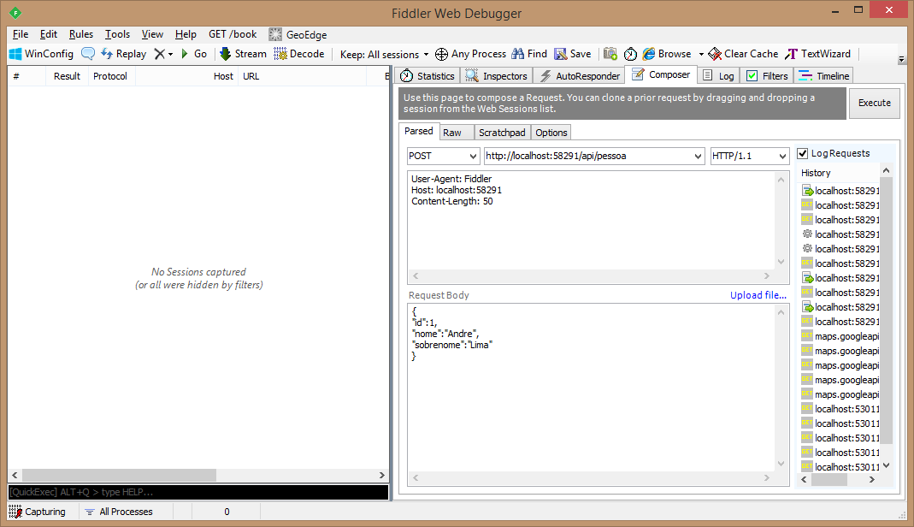
Task: Open the Help menu
Action: pyautogui.click(x=186, y=34)
